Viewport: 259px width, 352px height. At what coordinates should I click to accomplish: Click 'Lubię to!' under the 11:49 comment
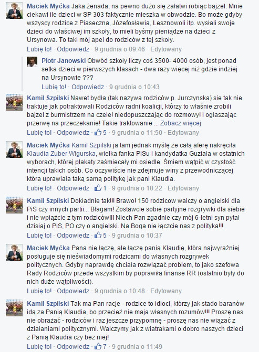[39, 346]
